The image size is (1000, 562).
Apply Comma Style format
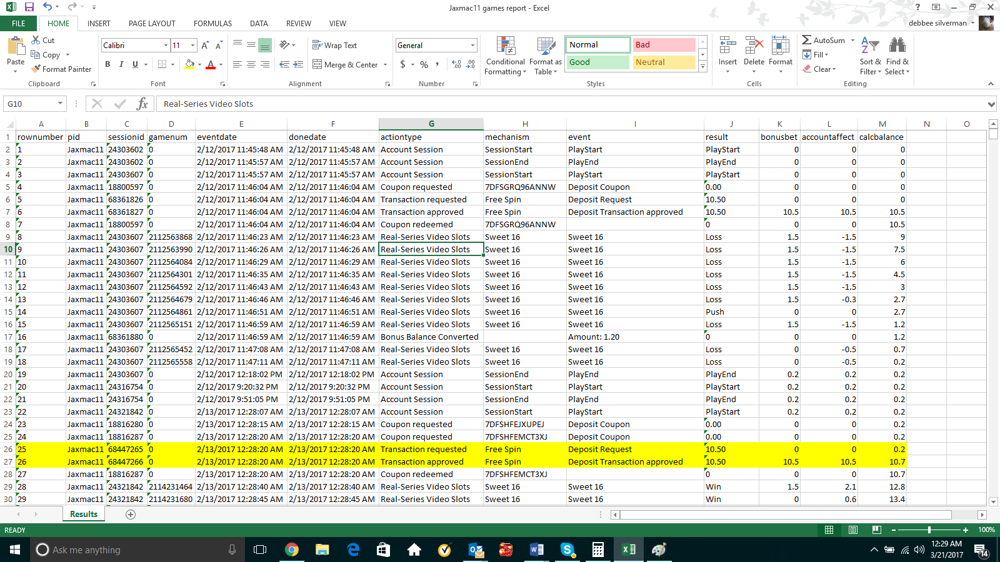point(437,64)
